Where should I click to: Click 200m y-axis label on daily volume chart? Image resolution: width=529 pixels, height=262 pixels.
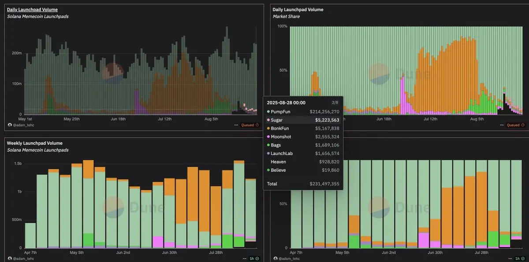point(17,53)
